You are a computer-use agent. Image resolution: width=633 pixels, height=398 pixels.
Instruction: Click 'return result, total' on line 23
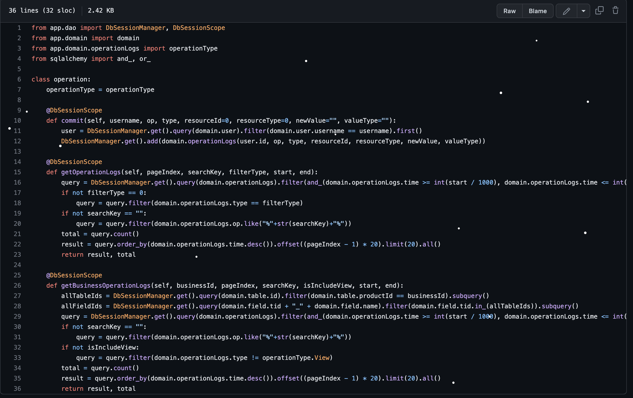(x=98, y=255)
